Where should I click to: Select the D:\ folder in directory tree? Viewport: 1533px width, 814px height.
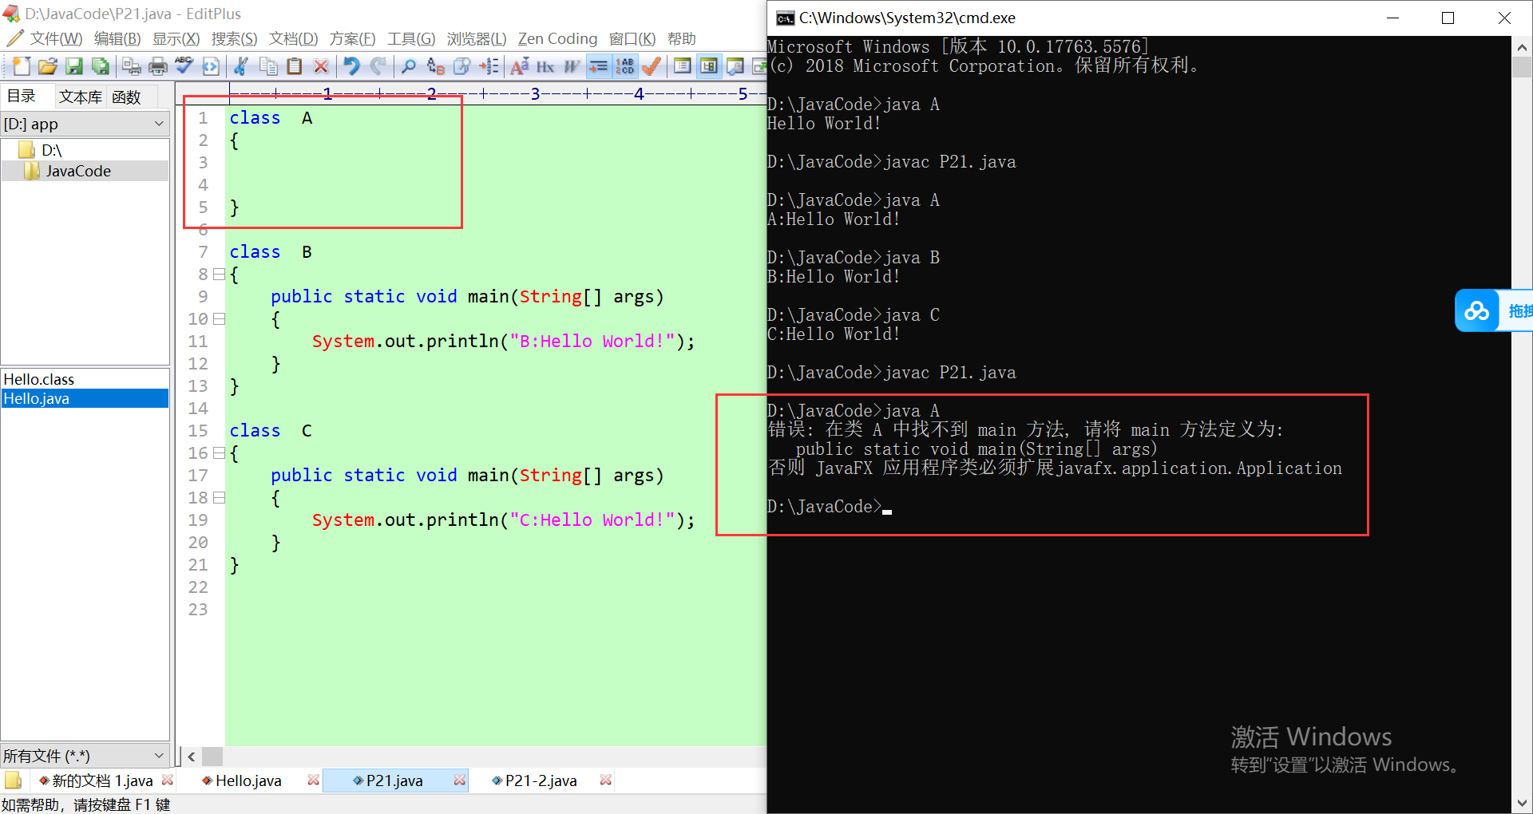click(x=51, y=150)
